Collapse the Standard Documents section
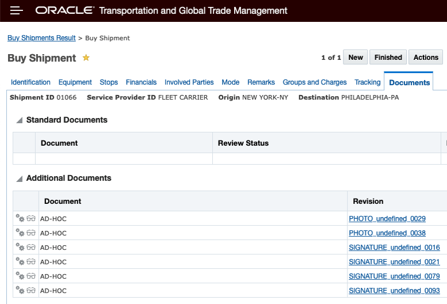 pos(20,120)
